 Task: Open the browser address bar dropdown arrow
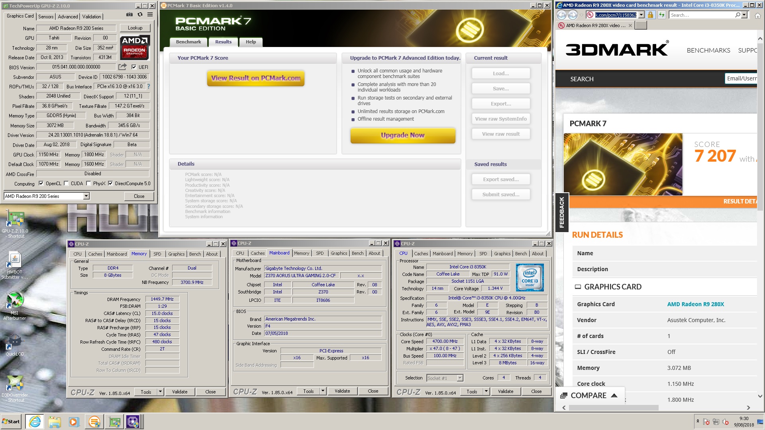coord(641,15)
